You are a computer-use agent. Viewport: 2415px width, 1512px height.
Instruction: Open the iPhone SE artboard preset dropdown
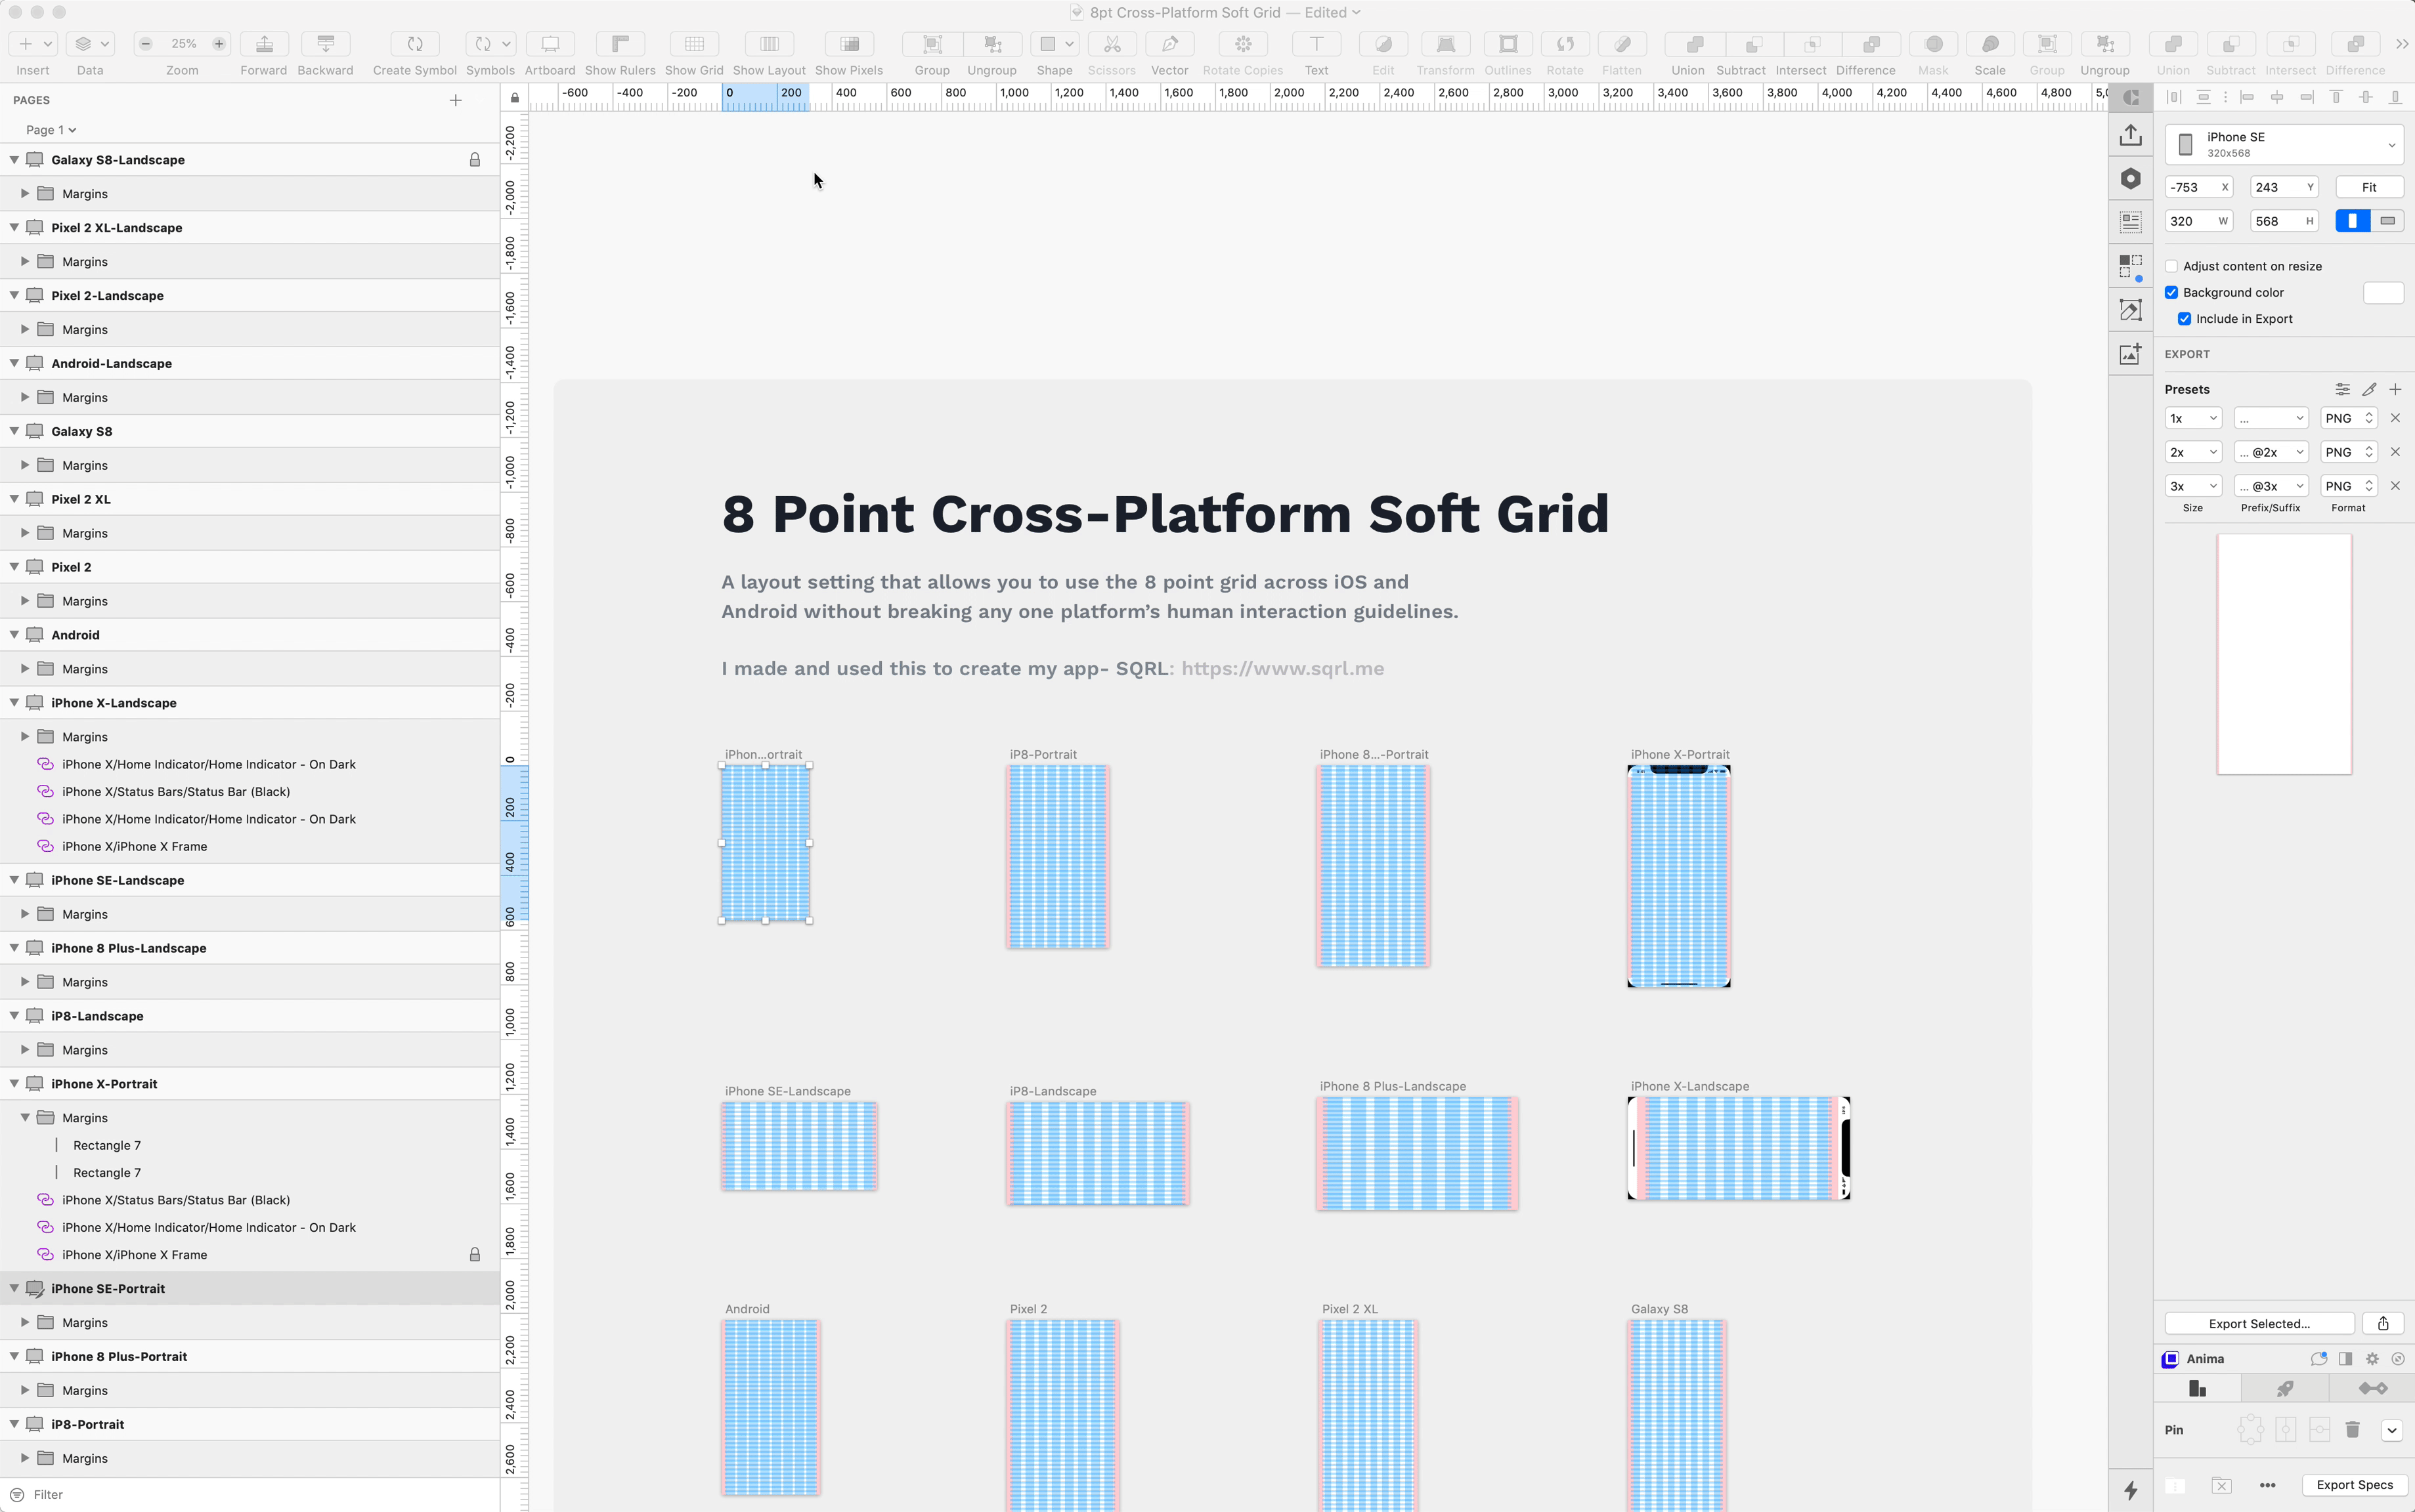(2284, 145)
